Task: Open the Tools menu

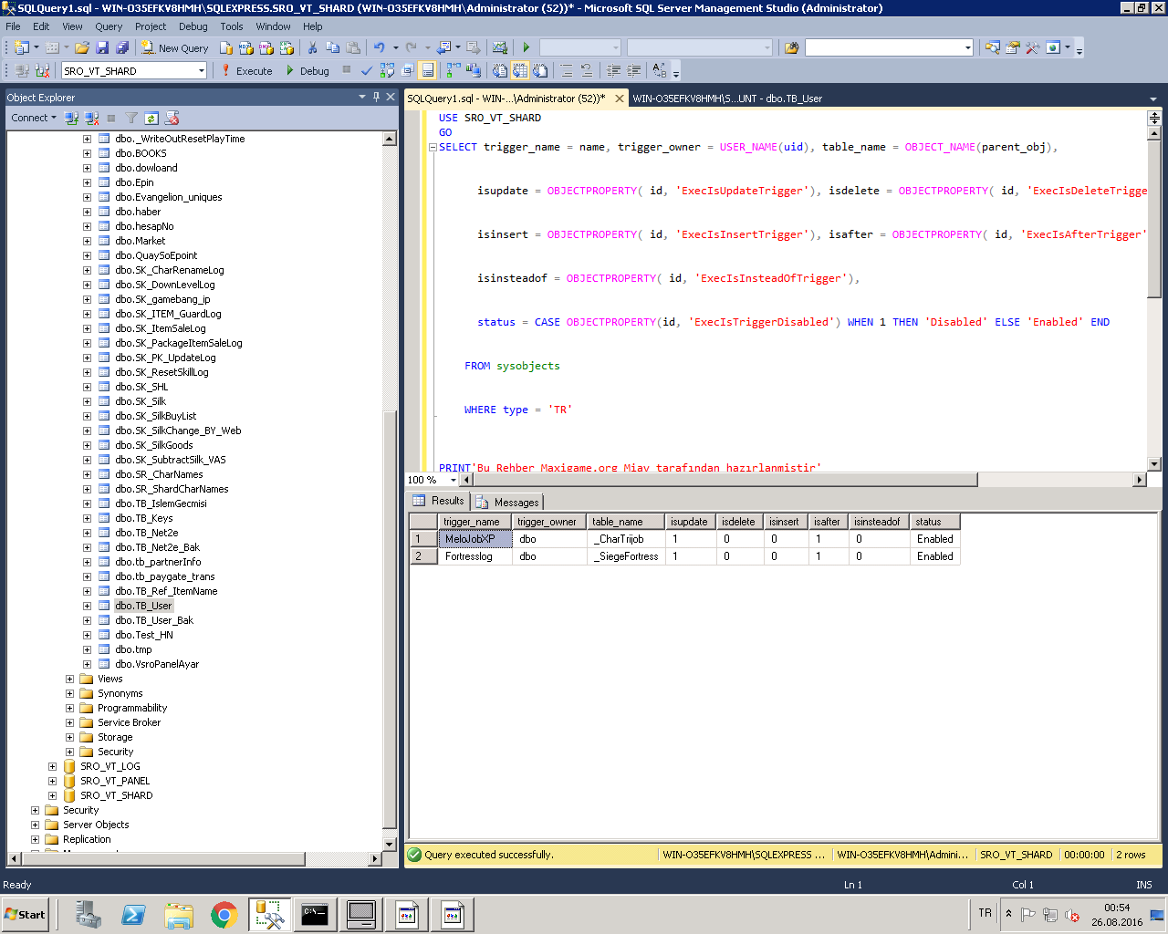Action: coord(232,26)
